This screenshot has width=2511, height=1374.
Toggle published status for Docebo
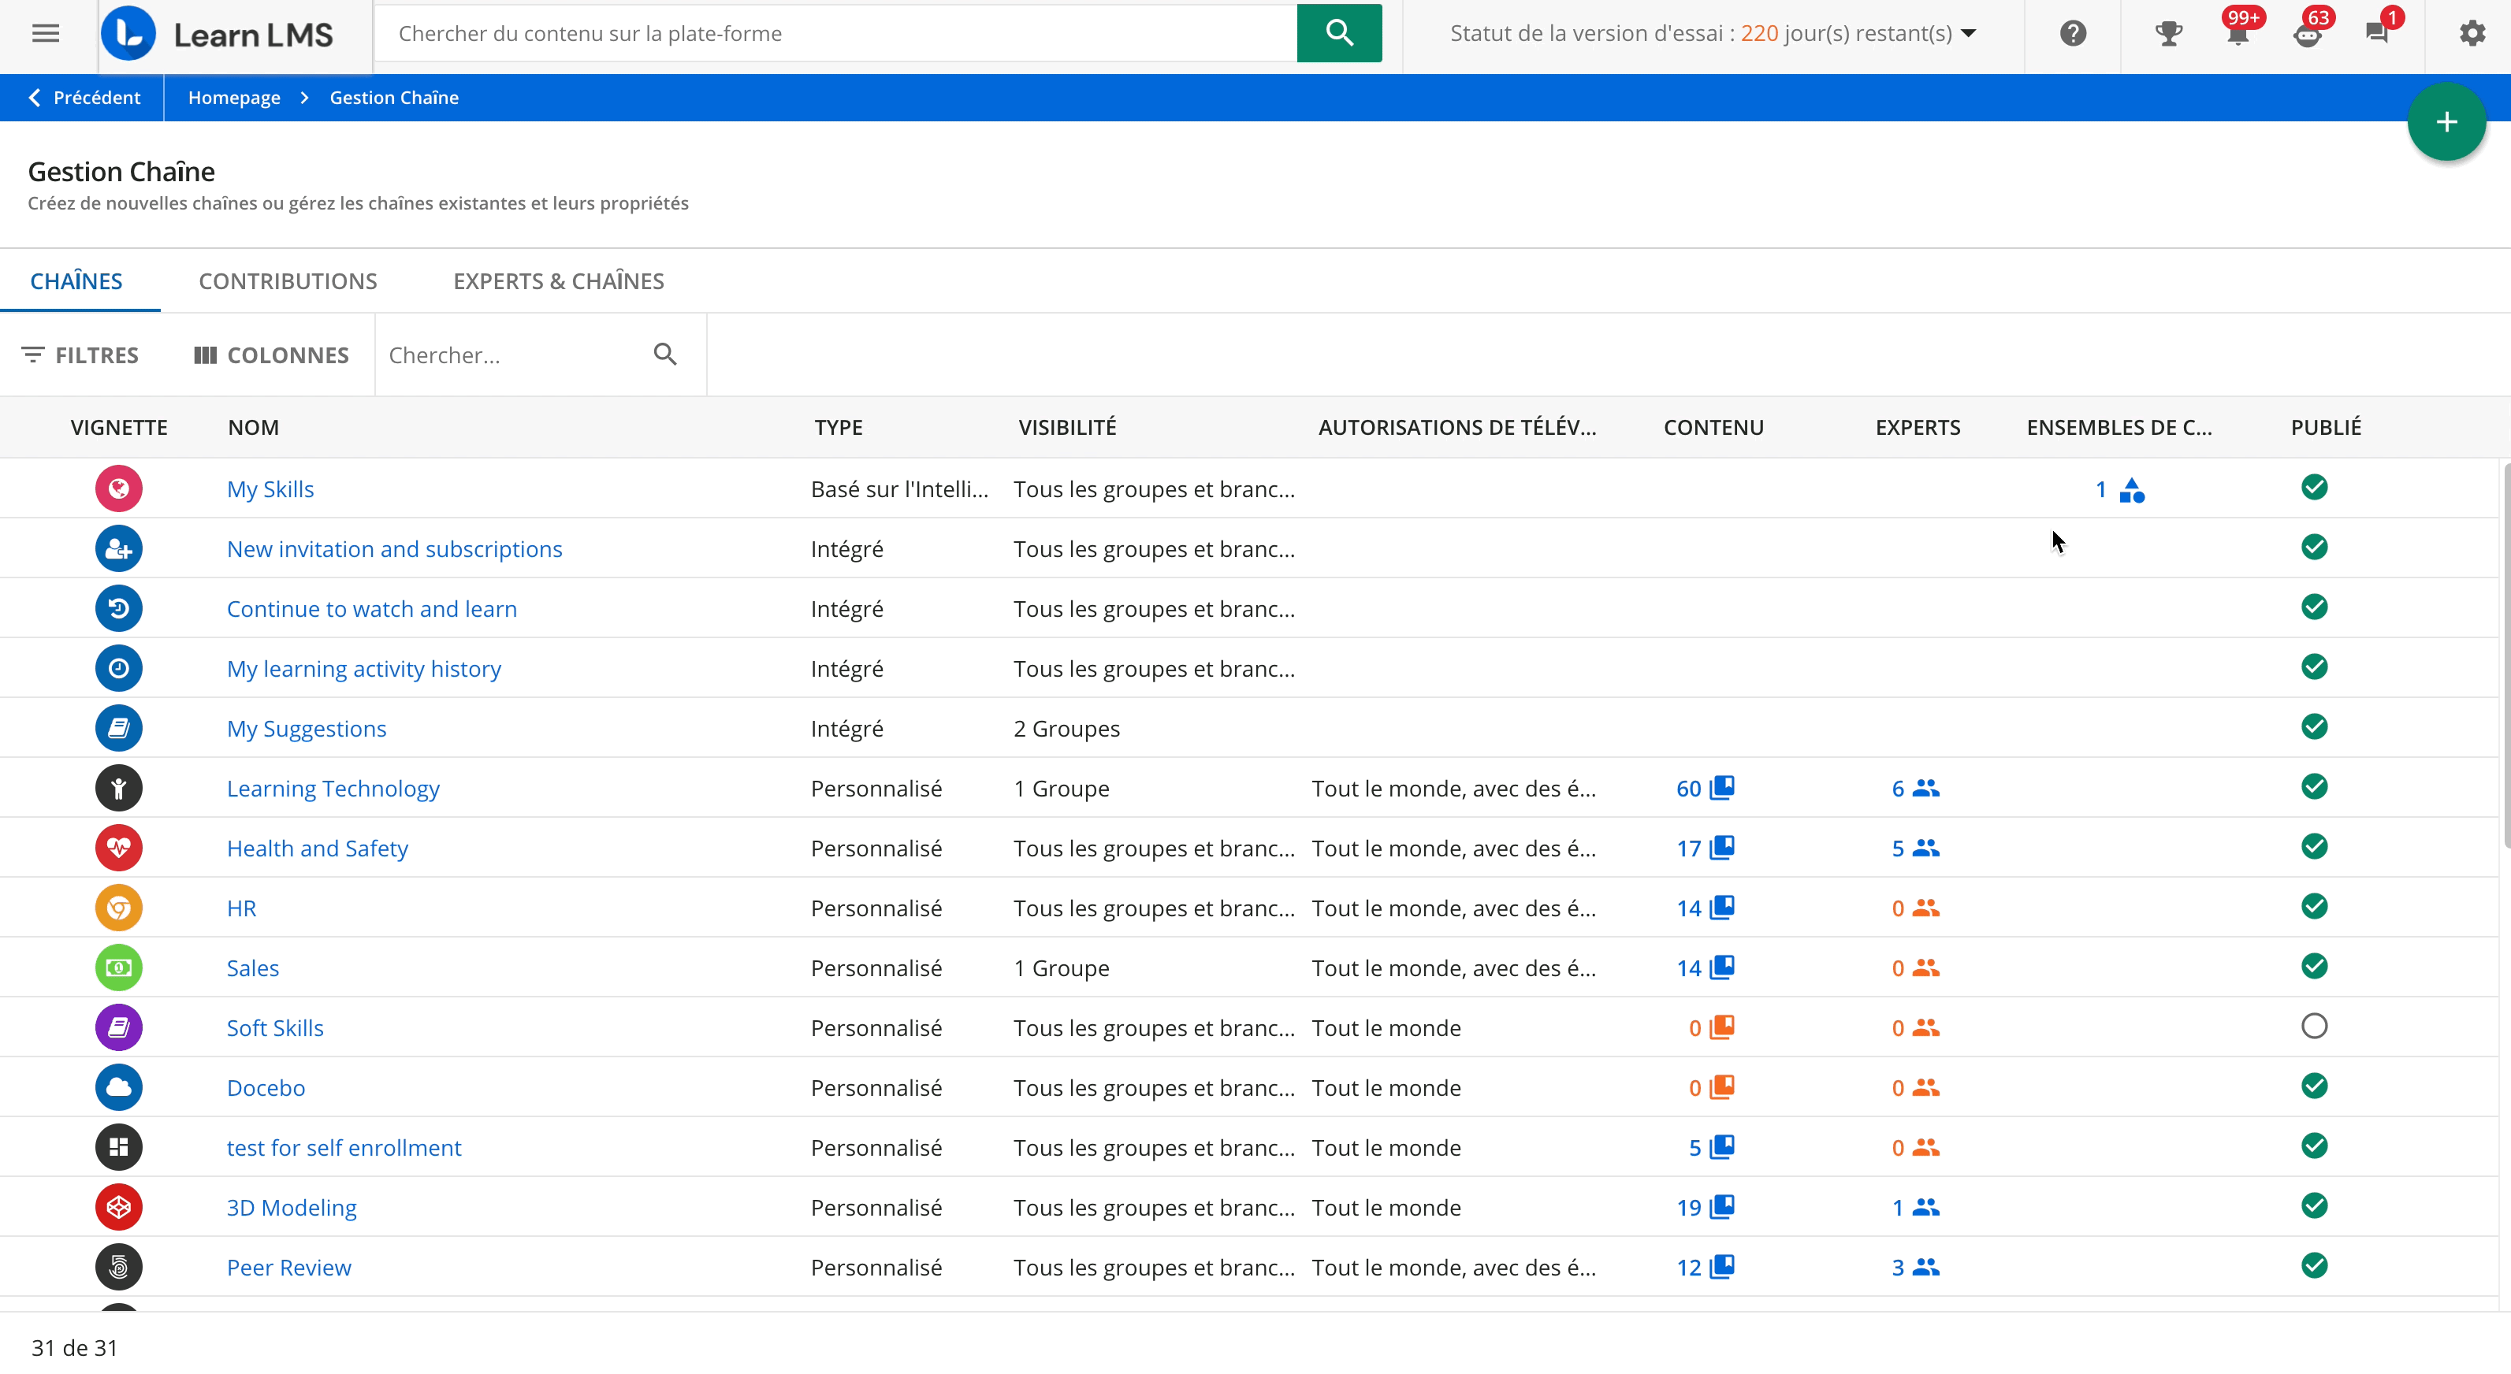(2314, 1086)
